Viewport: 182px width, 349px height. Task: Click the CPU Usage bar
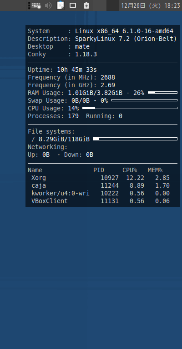point(130,108)
